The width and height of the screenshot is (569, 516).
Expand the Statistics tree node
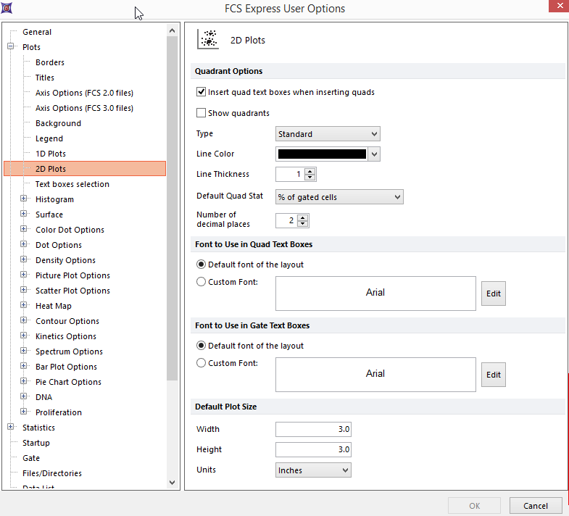pos(11,428)
